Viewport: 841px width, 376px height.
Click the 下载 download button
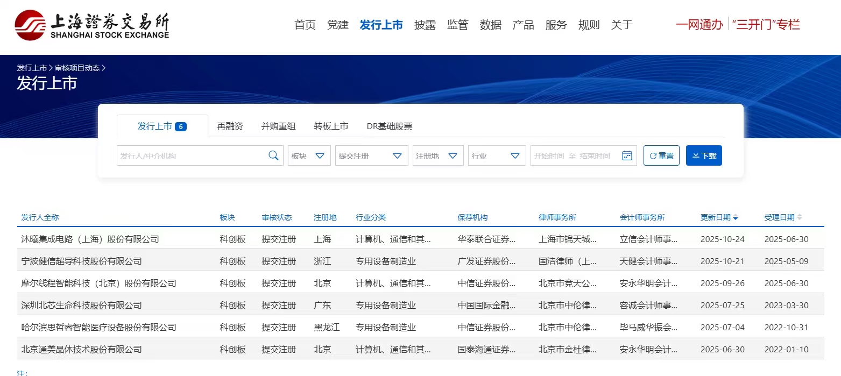tap(704, 155)
